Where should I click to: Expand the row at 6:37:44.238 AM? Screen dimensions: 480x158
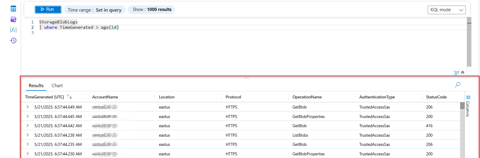(x=28, y=135)
